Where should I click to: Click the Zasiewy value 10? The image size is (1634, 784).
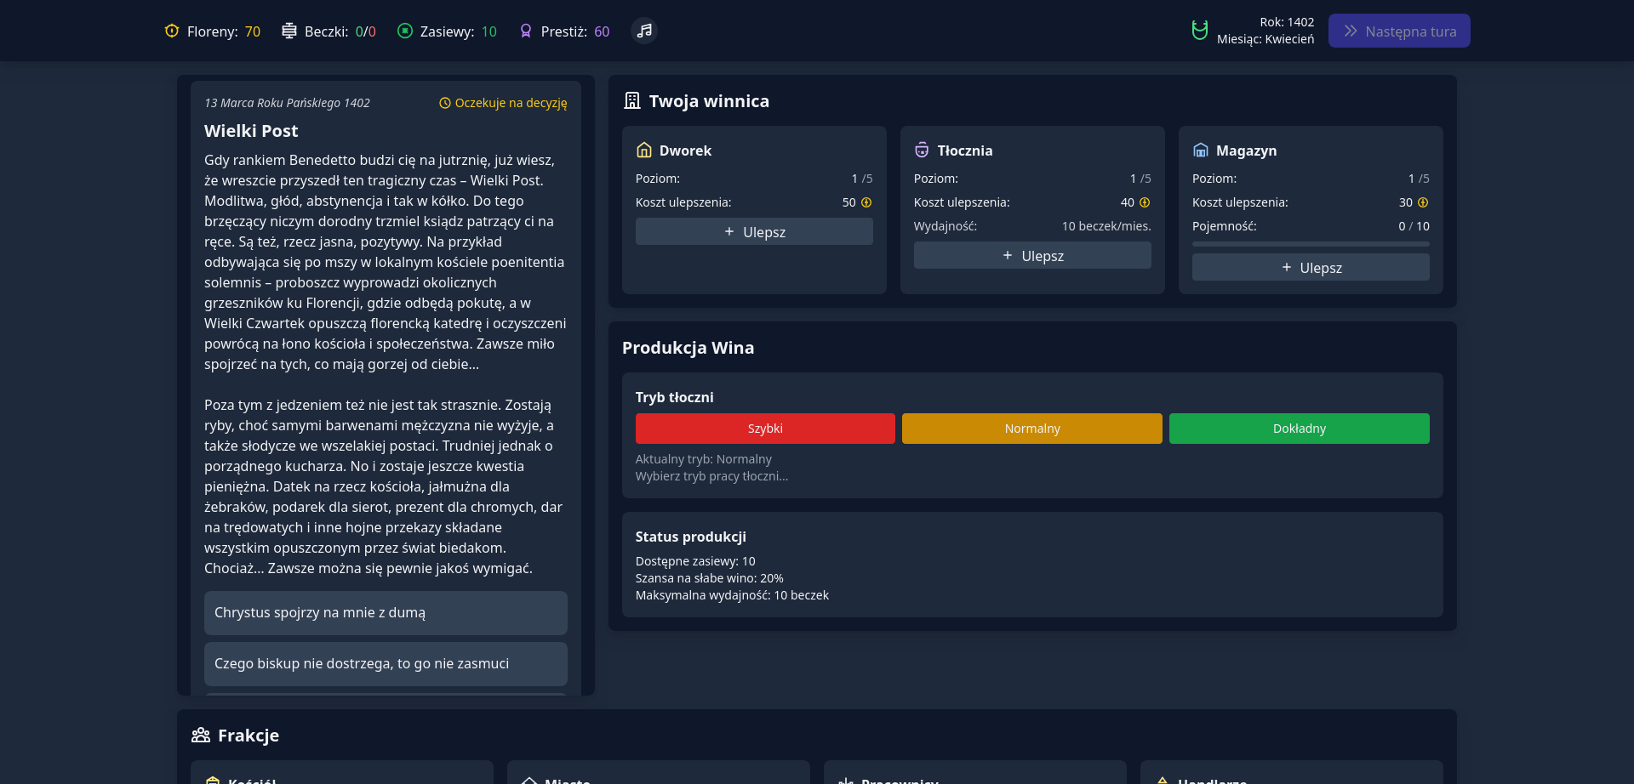[489, 31]
